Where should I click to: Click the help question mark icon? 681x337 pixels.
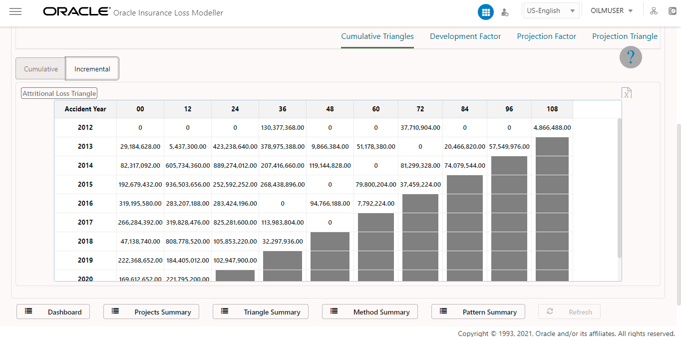point(631,57)
